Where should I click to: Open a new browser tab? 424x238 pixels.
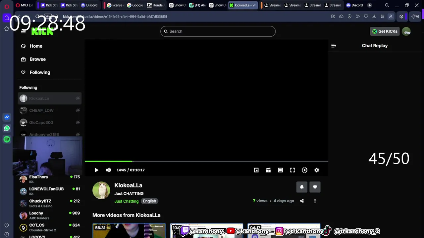(370, 5)
